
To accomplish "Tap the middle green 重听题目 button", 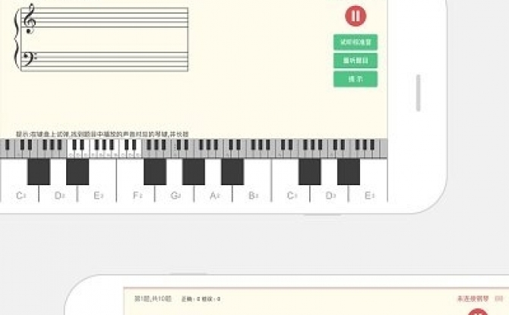I will coord(356,61).
